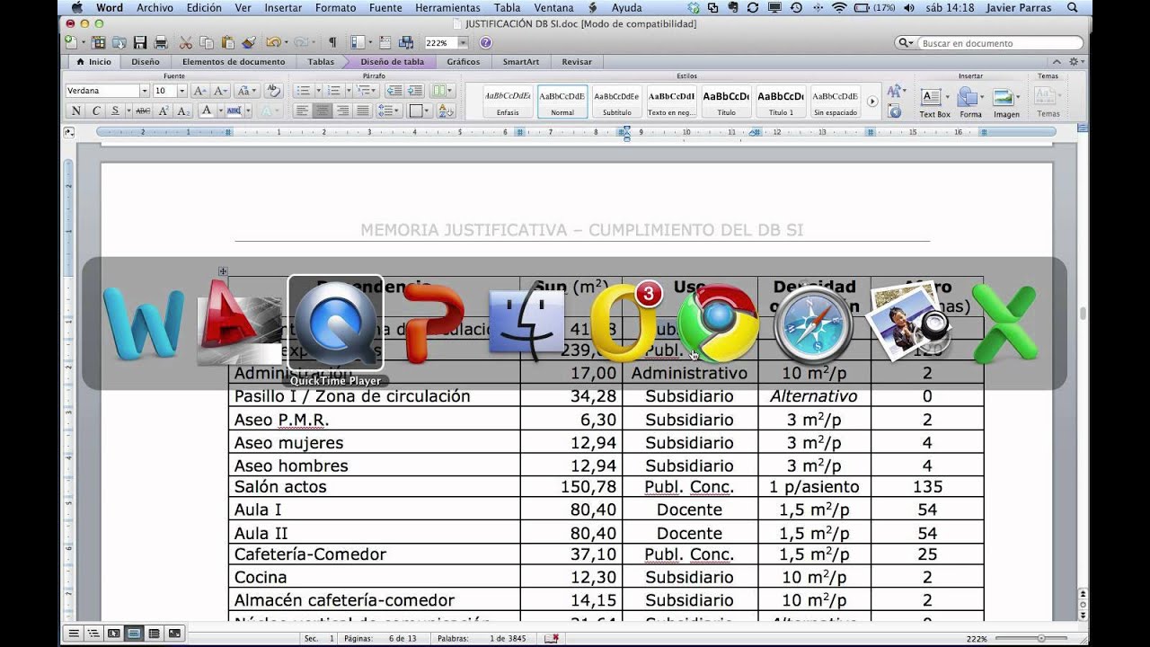Toggle strikethrough ABC formatting
Screen dimensions: 1150x647
tap(143, 111)
